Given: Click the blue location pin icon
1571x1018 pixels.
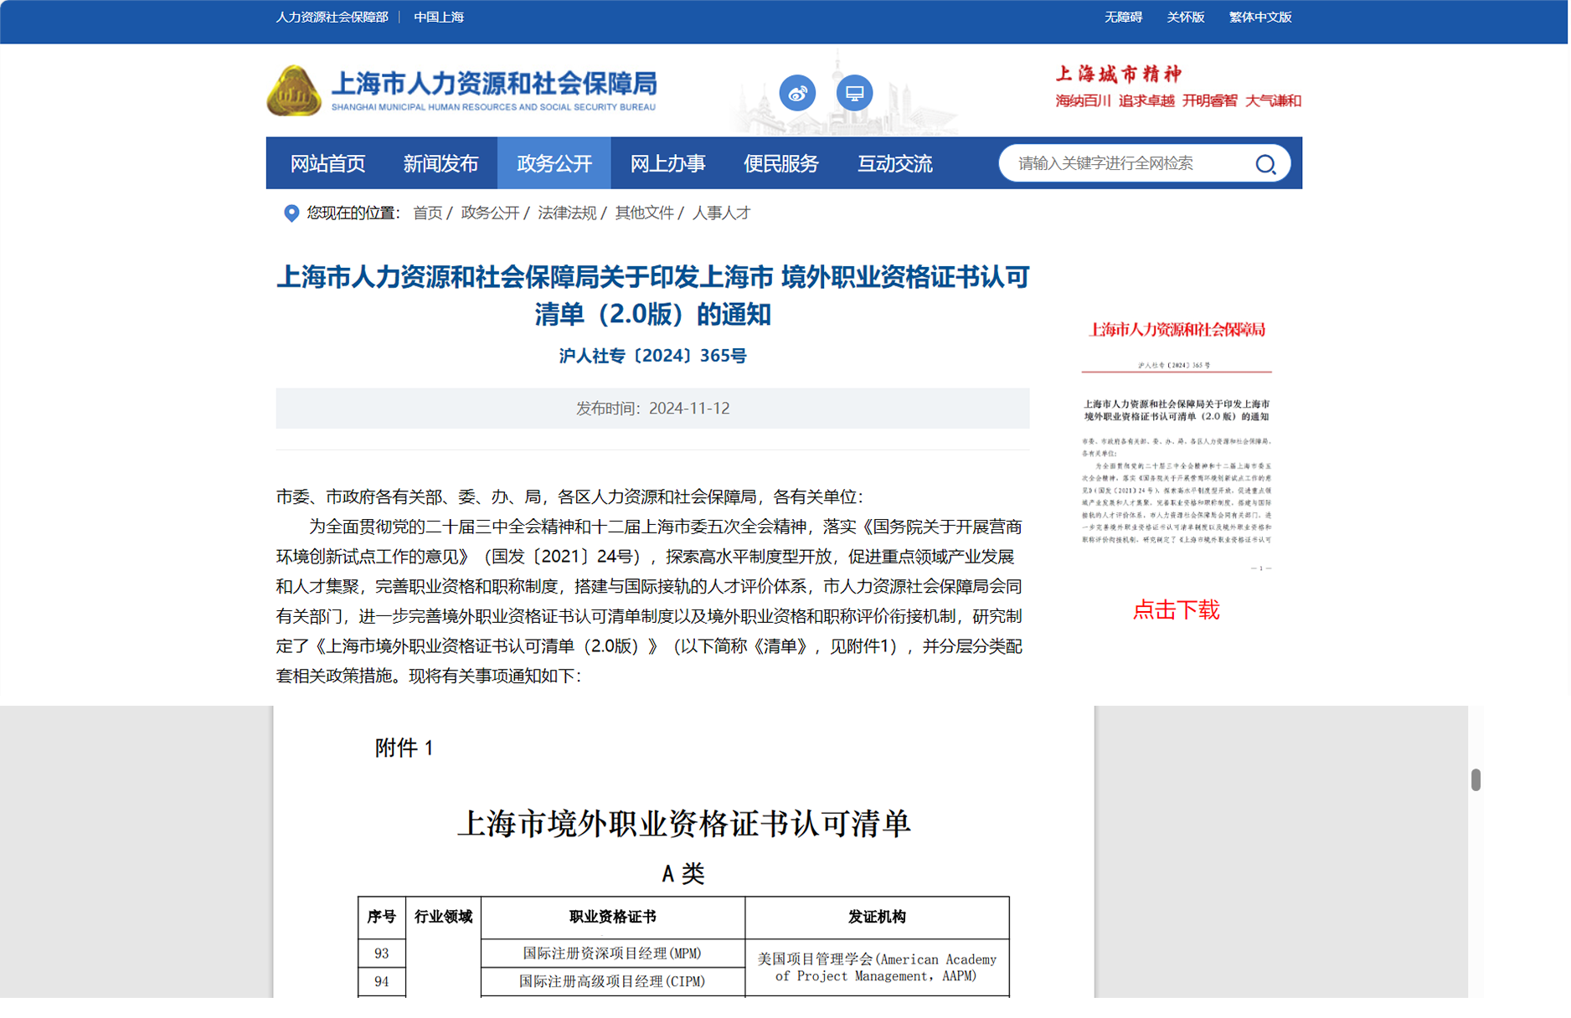Looking at the screenshot, I should [x=291, y=213].
